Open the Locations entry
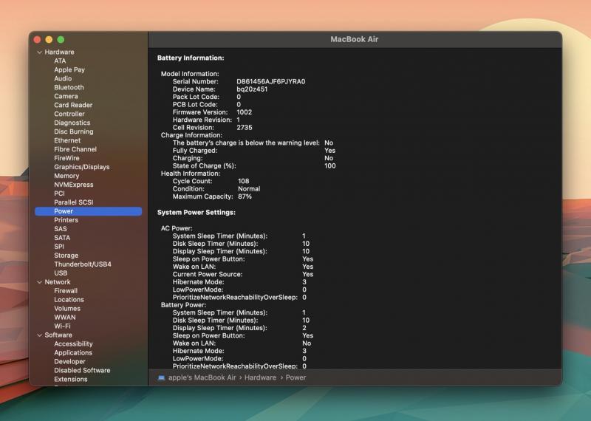The height and width of the screenshot is (421, 591). point(69,300)
